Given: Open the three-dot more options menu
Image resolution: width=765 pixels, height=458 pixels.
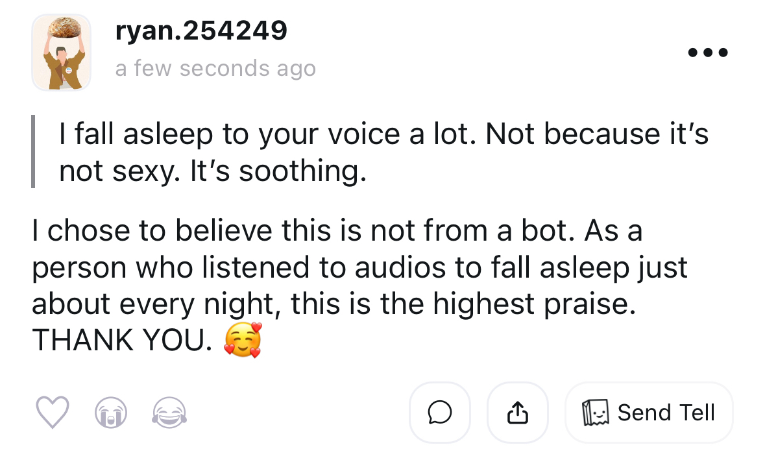Looking at the screenshot, I should pos(709,52).
